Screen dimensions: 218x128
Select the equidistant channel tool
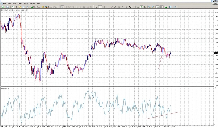[115, 7]
